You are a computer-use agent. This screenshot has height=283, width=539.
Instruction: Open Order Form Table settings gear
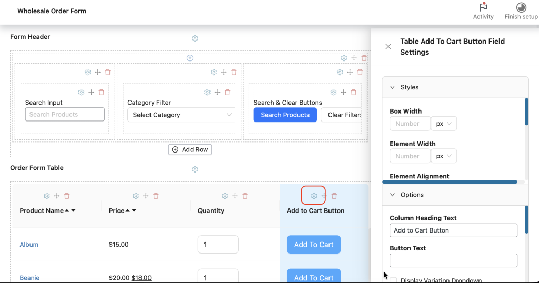[195, 169]
